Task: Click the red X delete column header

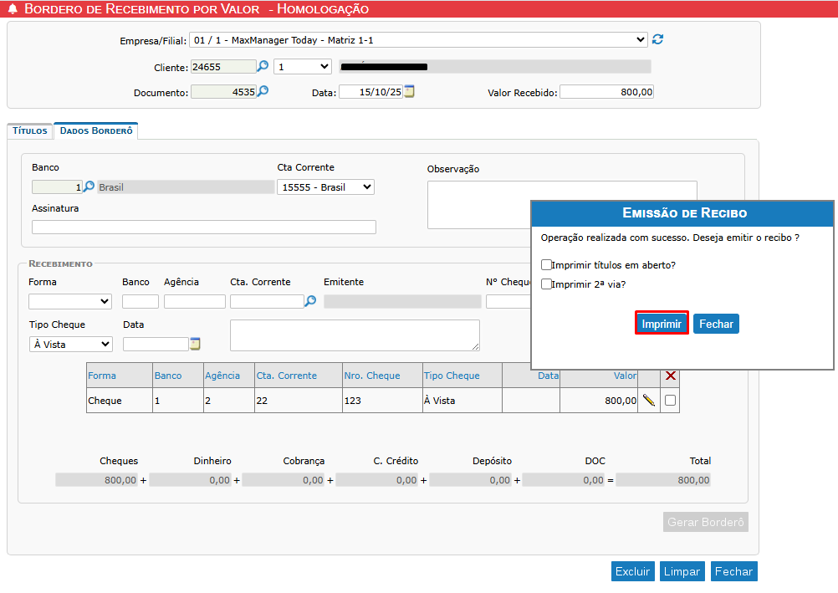Action: pyautogui.click(x=670, y=376)
